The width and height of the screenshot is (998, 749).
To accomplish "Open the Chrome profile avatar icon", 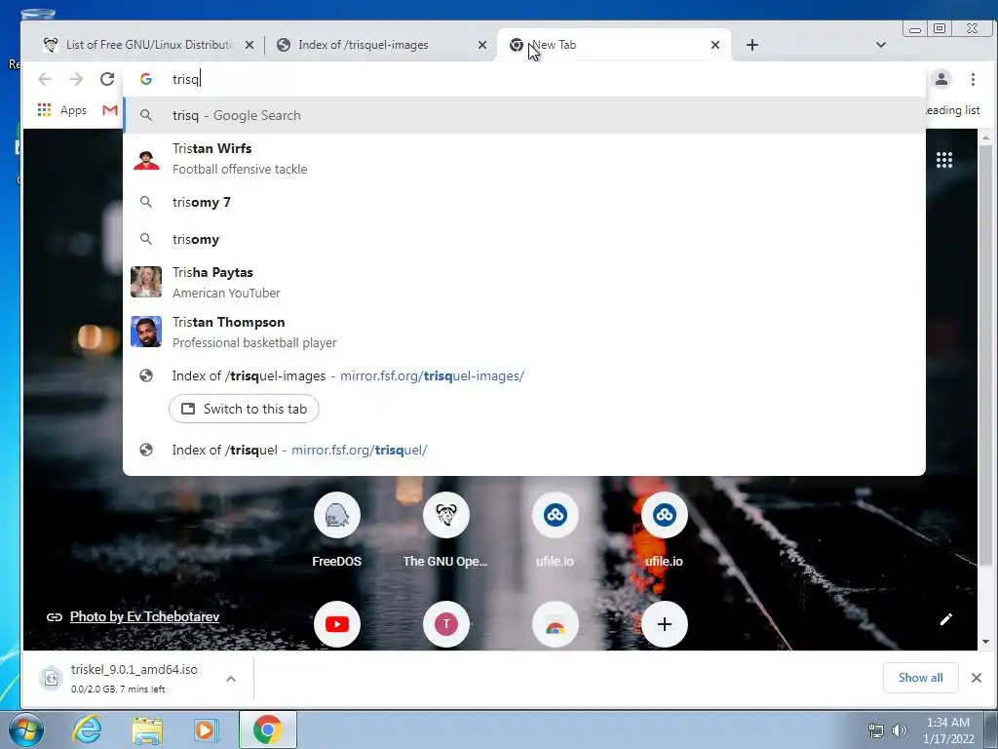I will tap(941, 79).
